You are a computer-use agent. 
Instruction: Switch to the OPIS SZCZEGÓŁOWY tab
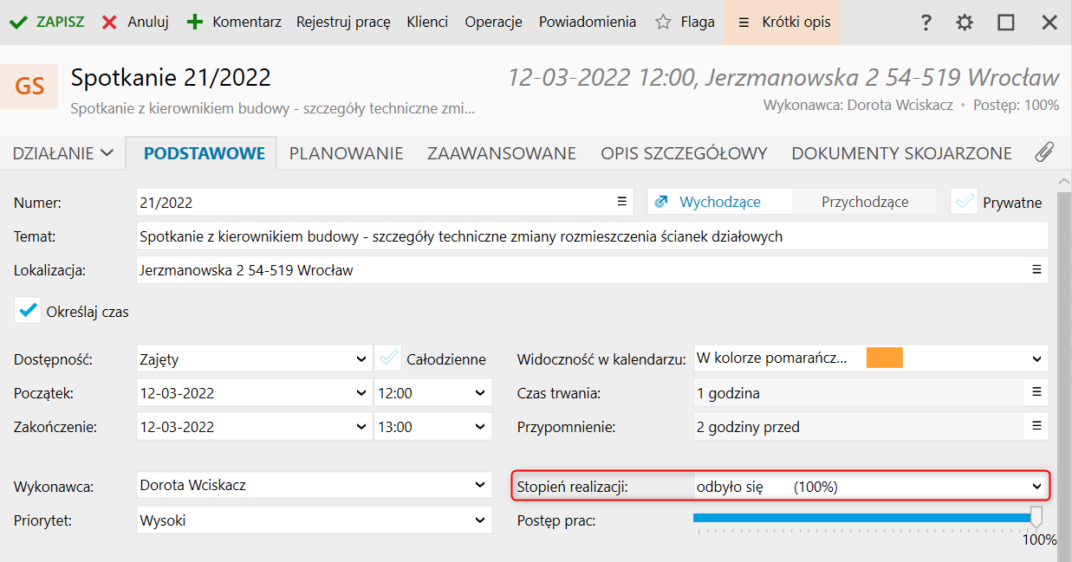pos(685,153)
